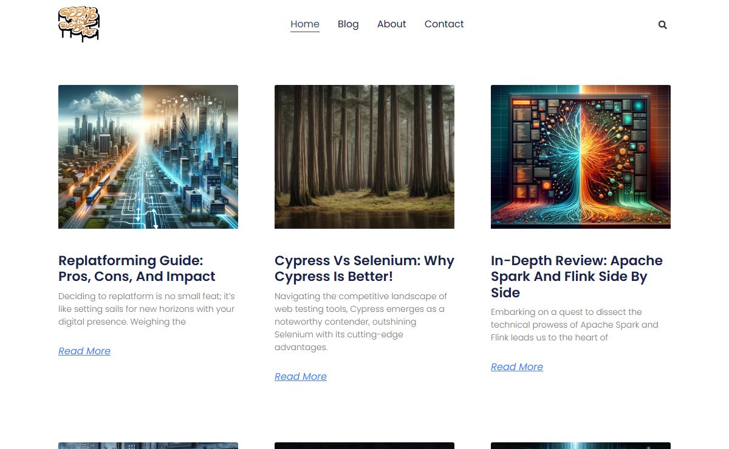
Task: Open the Contact page in navigation
Action: click(x=444, y=24)
